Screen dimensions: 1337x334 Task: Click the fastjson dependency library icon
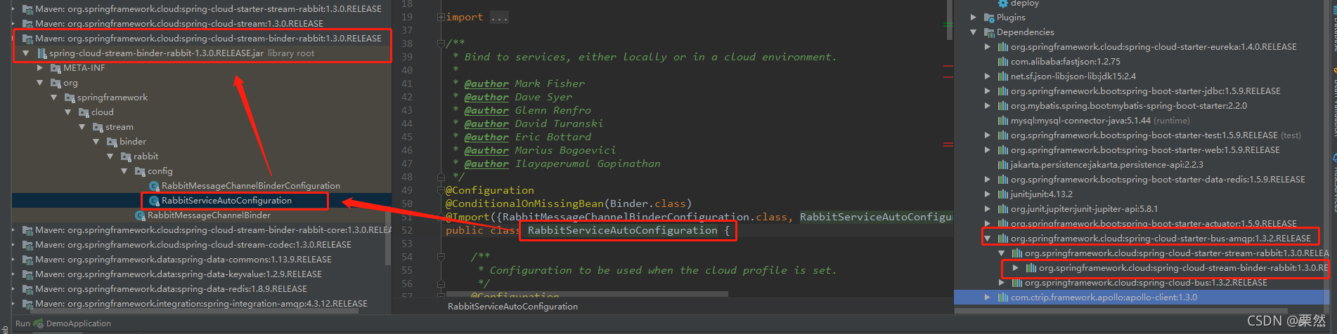[x=1003, y=62]
